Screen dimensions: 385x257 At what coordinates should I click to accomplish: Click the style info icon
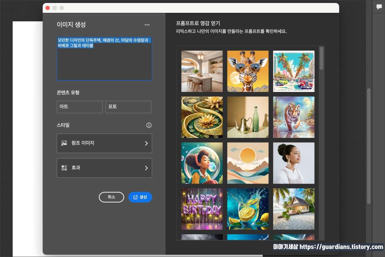click(x=149, y=125)
